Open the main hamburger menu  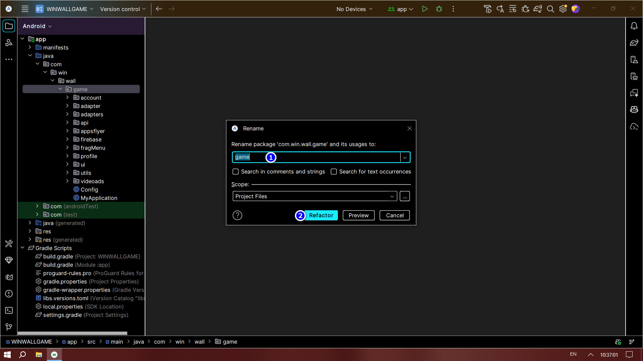pyautogui.click(x=25, y=9)
